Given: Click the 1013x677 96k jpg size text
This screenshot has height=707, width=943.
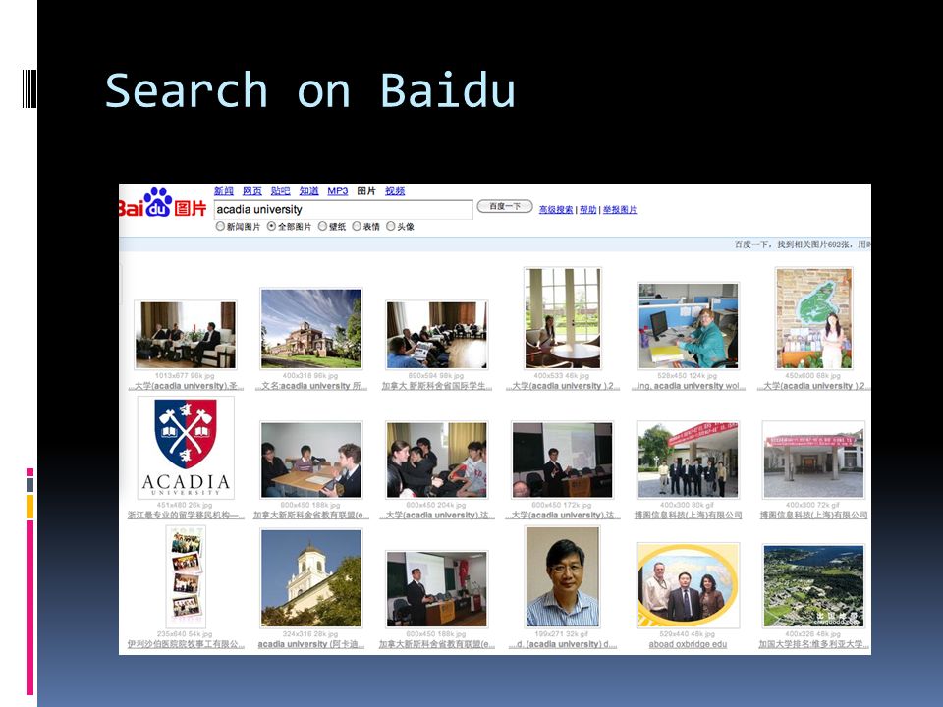Looking at the screenshot, I should [x=185, y=376].
